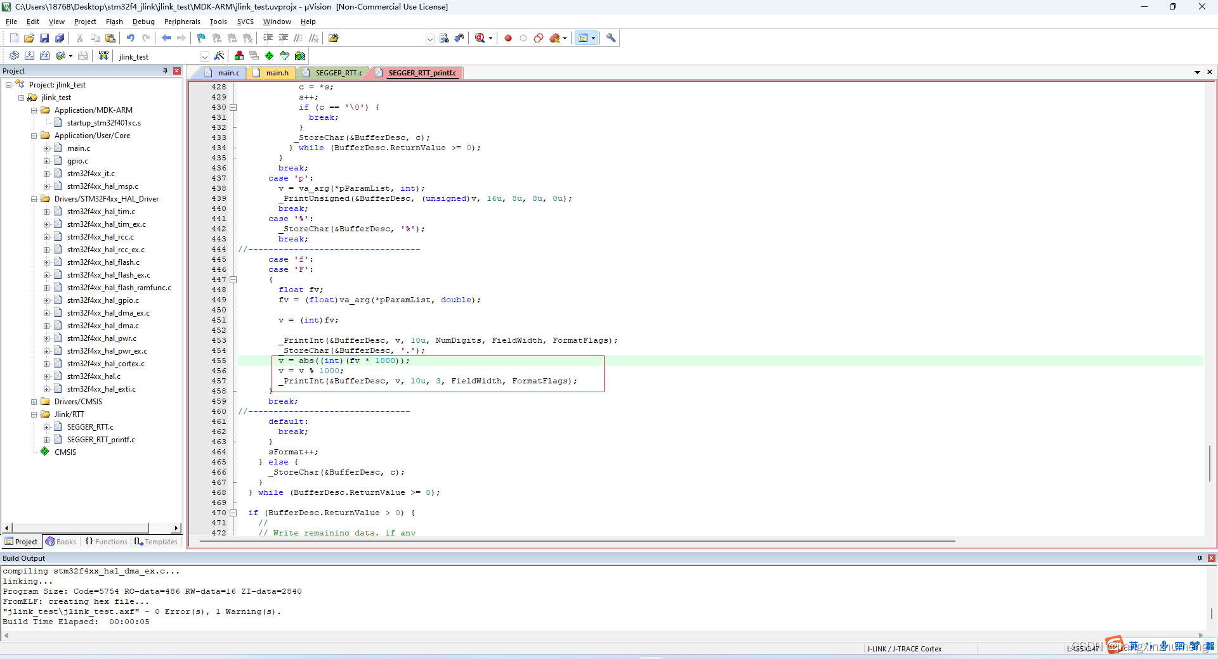The width and height of the screenshot is (1218, 659).
Task: Open the Peripherals menu
Action: (182, 21)
